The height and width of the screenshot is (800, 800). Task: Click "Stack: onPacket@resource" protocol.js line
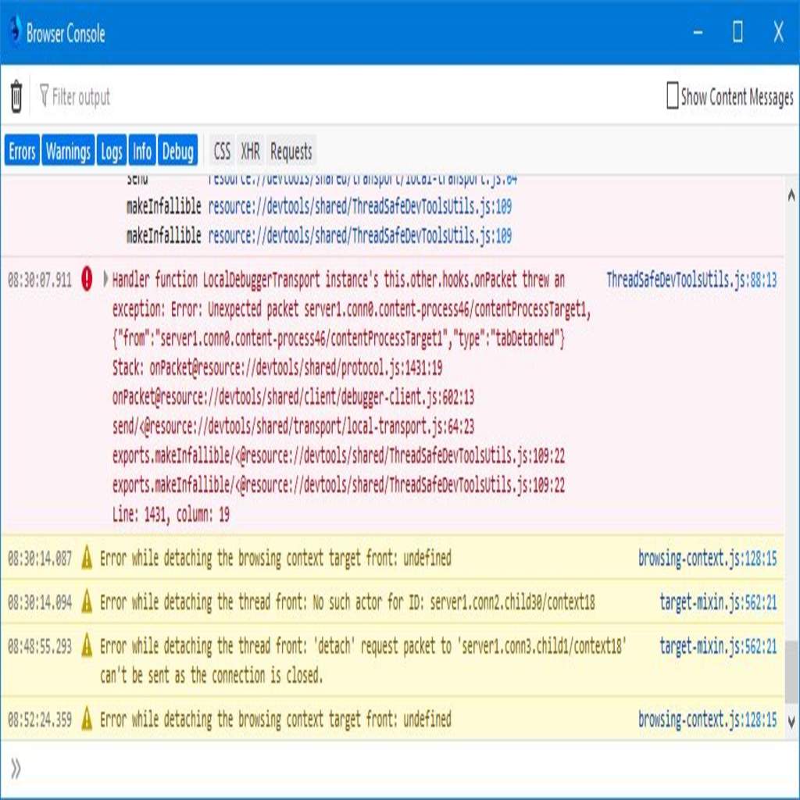277,368
